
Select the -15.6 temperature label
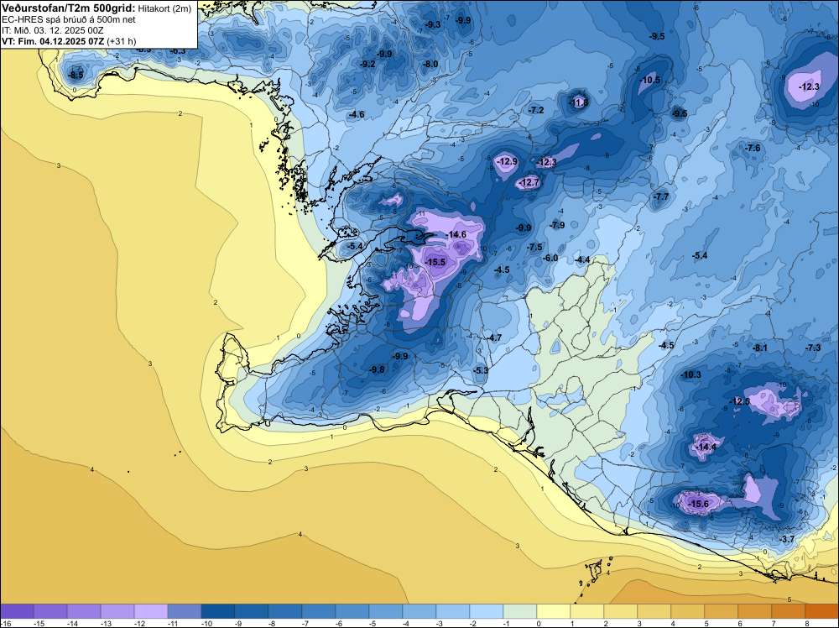(x=698, y=504)
